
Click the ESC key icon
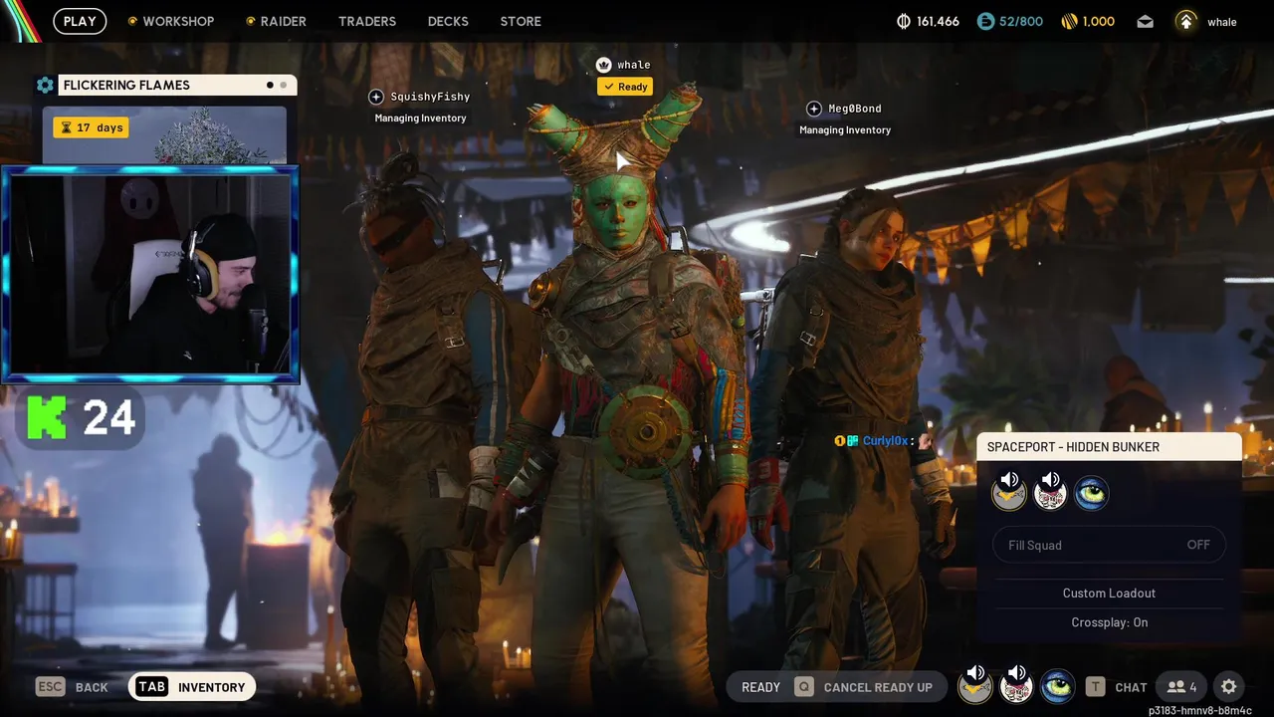pyautogui.click(x=51, y=687)
